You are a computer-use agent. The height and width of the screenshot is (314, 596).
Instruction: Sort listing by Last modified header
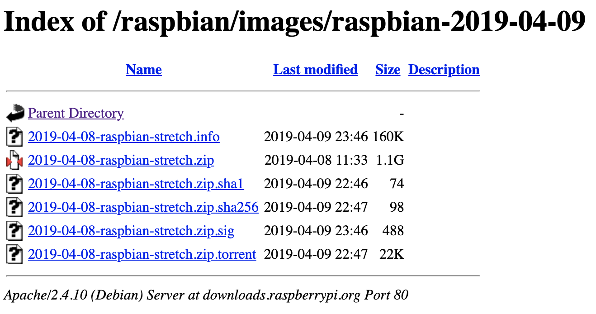point(316,70)
